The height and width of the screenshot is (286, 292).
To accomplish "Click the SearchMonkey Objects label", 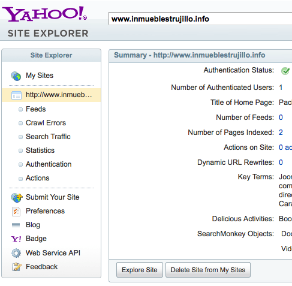I will pyautogui.click(x=236, y=234).
